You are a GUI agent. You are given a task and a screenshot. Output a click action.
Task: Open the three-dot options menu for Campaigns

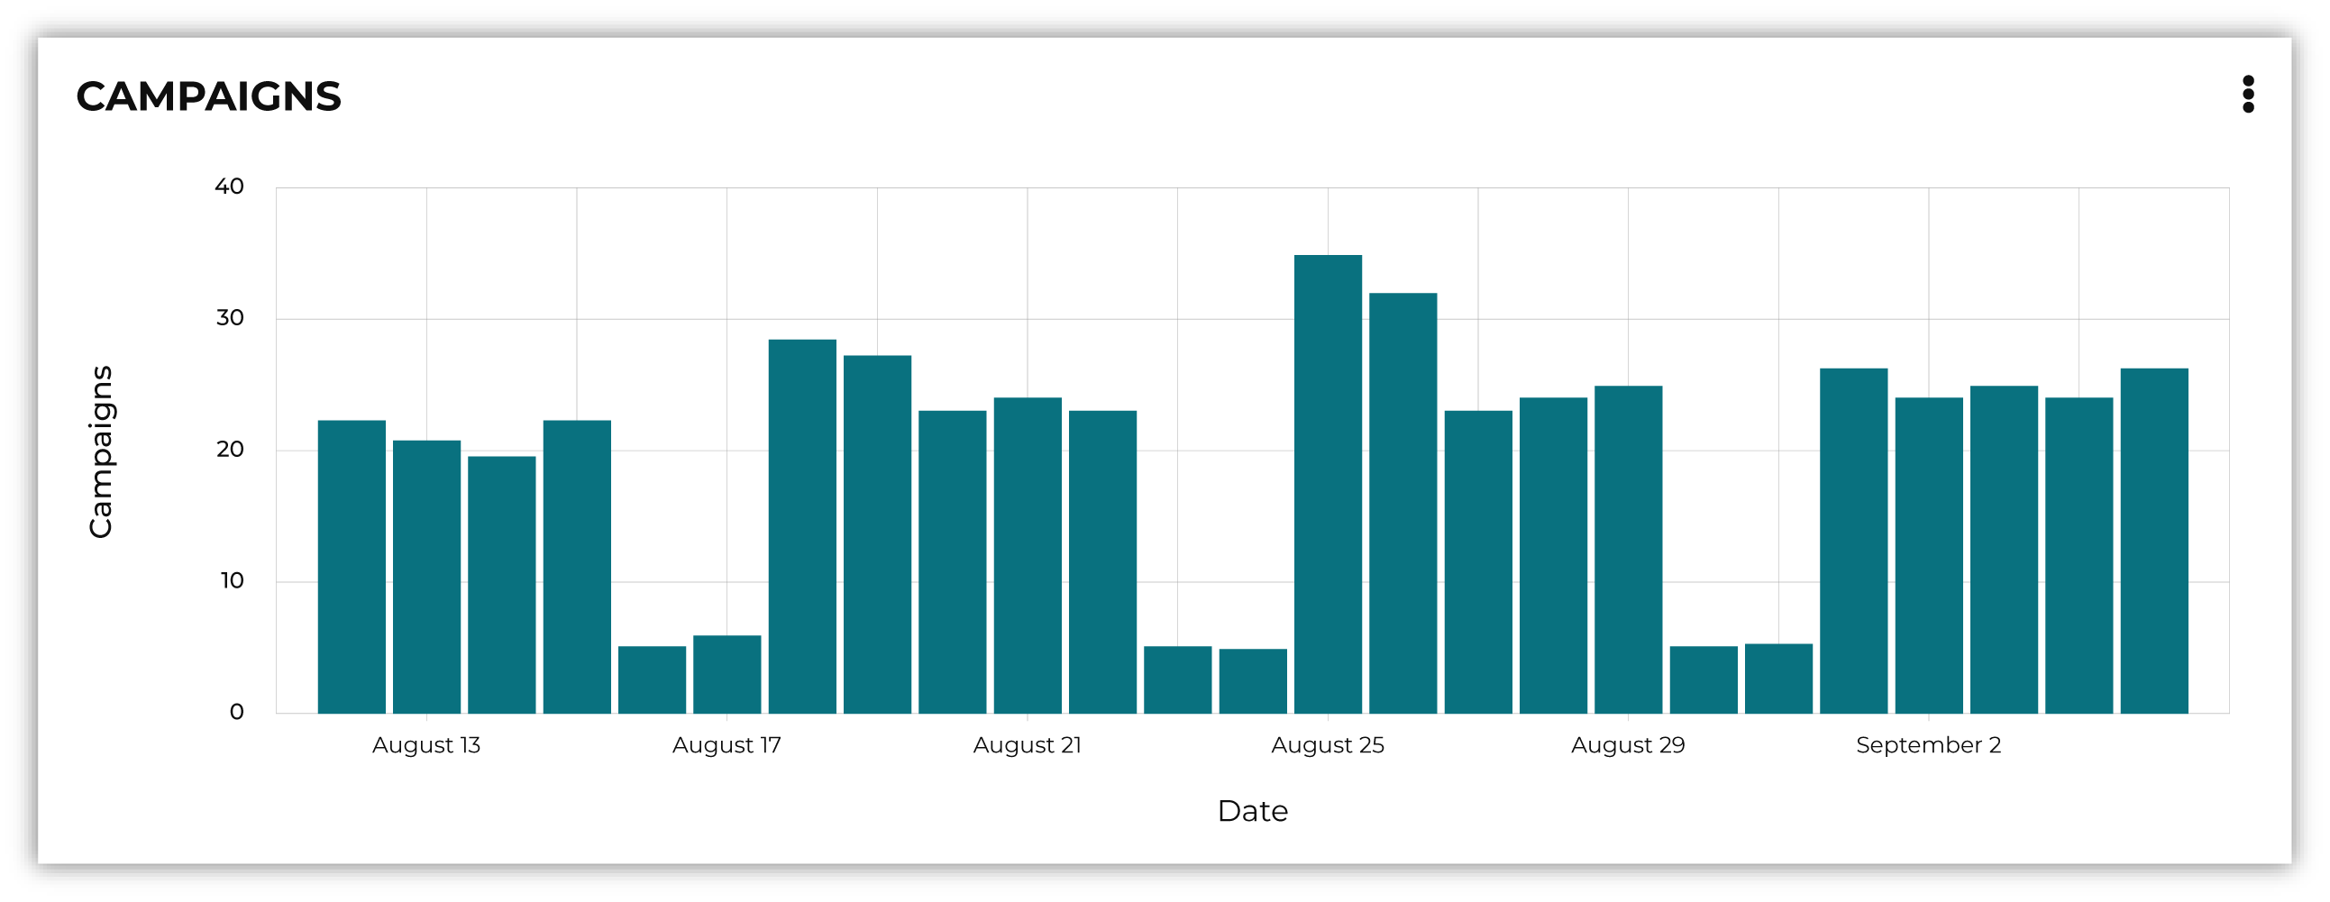[x=2248, y=94]
